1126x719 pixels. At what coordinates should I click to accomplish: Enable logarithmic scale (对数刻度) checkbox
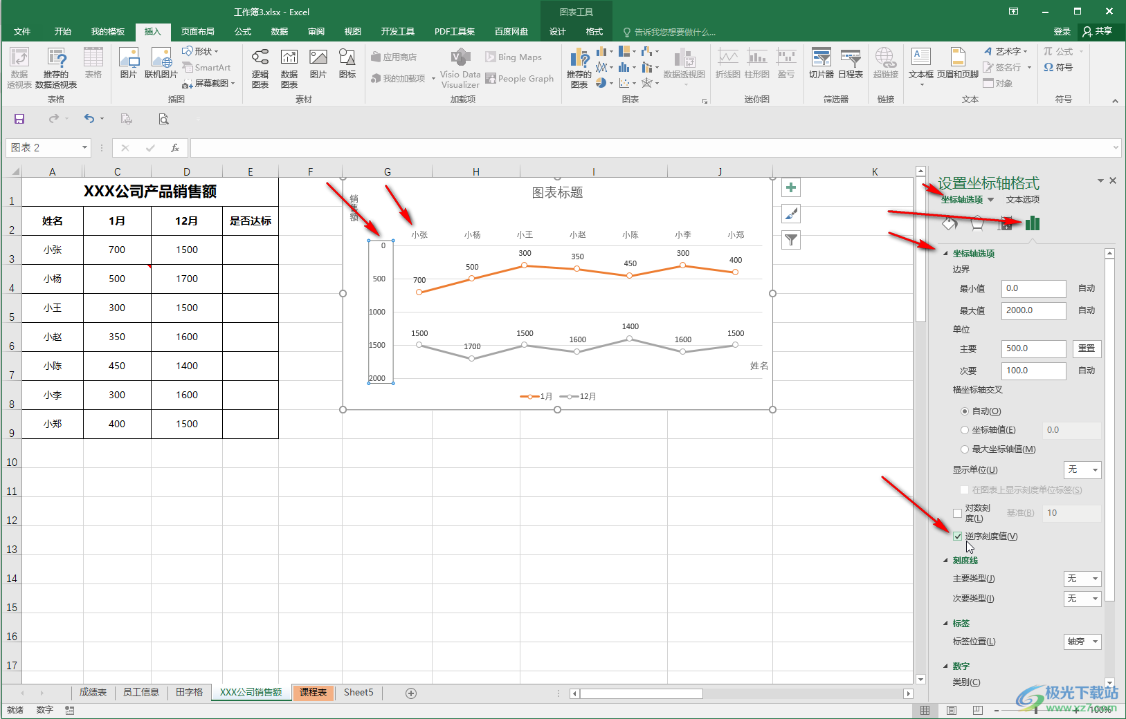(958, 513)
